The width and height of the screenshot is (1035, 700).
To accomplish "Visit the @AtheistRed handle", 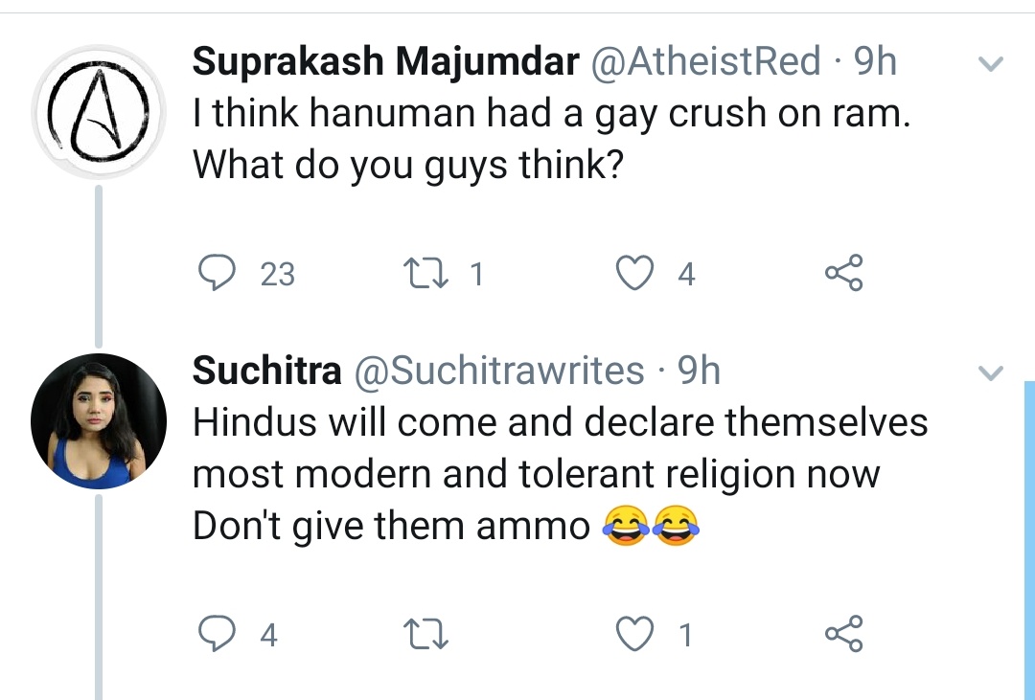I will pos(706,62).
